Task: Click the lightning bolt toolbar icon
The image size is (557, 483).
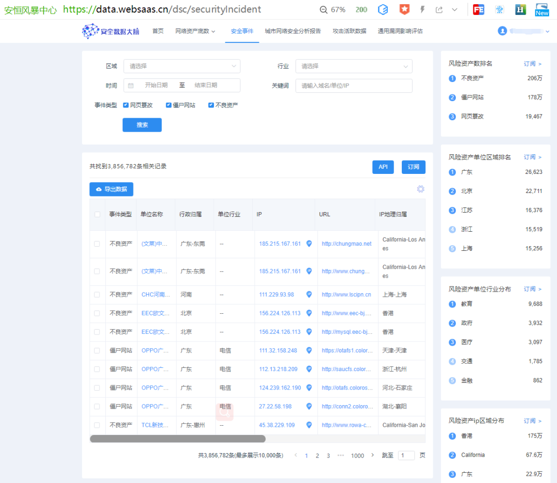Action: [x=422, y=9]
